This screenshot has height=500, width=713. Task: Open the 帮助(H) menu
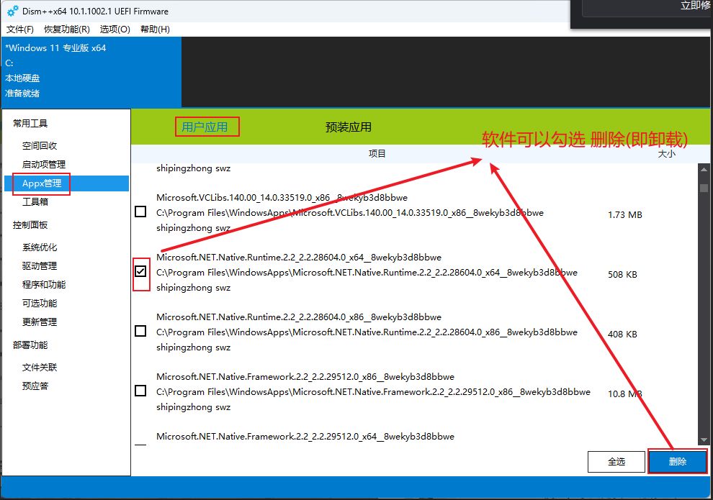pos(155,29)
